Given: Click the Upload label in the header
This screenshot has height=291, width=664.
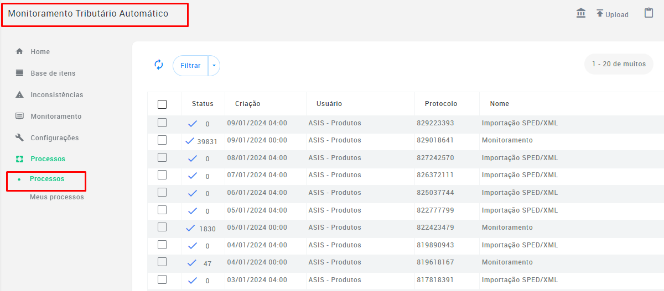Looking at the screenshot, I should coord(616,15).
